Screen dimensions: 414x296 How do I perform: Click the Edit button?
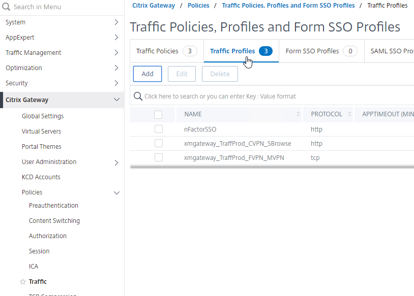coord(182,74)
